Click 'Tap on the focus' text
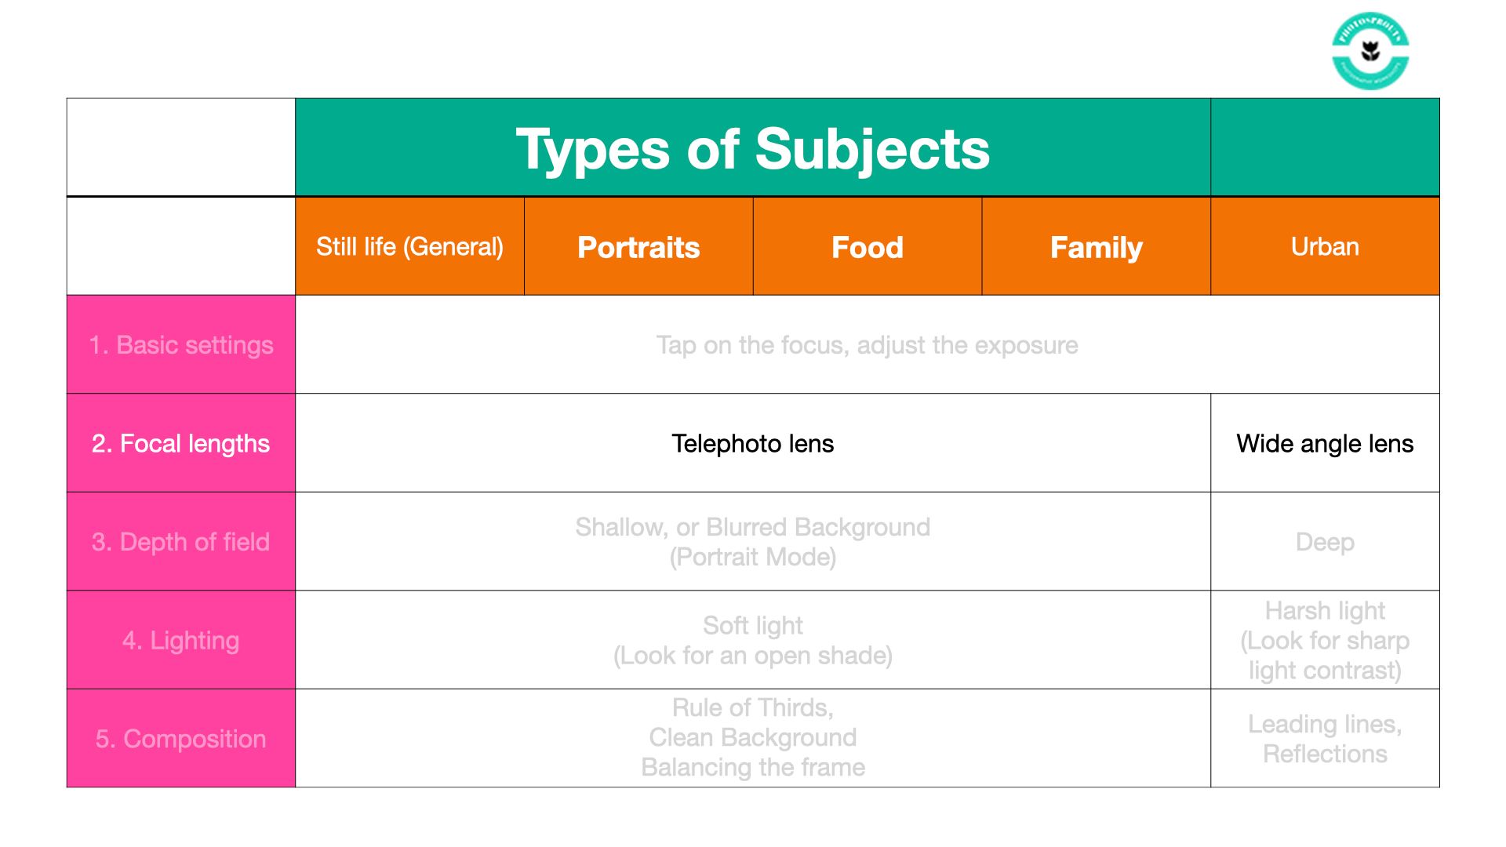 [867, 345]
